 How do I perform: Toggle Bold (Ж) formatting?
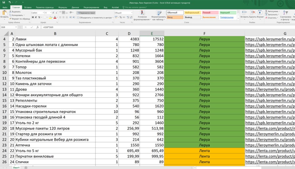(x=32, y=17)
